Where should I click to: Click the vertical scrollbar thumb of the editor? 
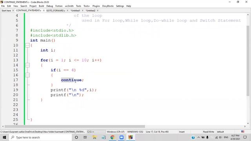(248, 61)
